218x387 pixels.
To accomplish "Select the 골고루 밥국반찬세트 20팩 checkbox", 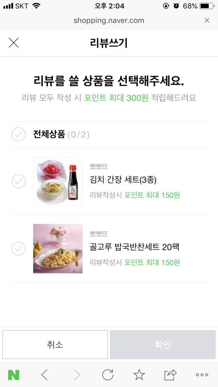I will 18,249.
